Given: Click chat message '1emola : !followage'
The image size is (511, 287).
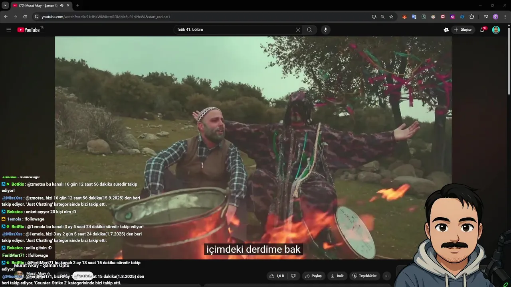Looking at the screenshot, I should coord(23,219).
